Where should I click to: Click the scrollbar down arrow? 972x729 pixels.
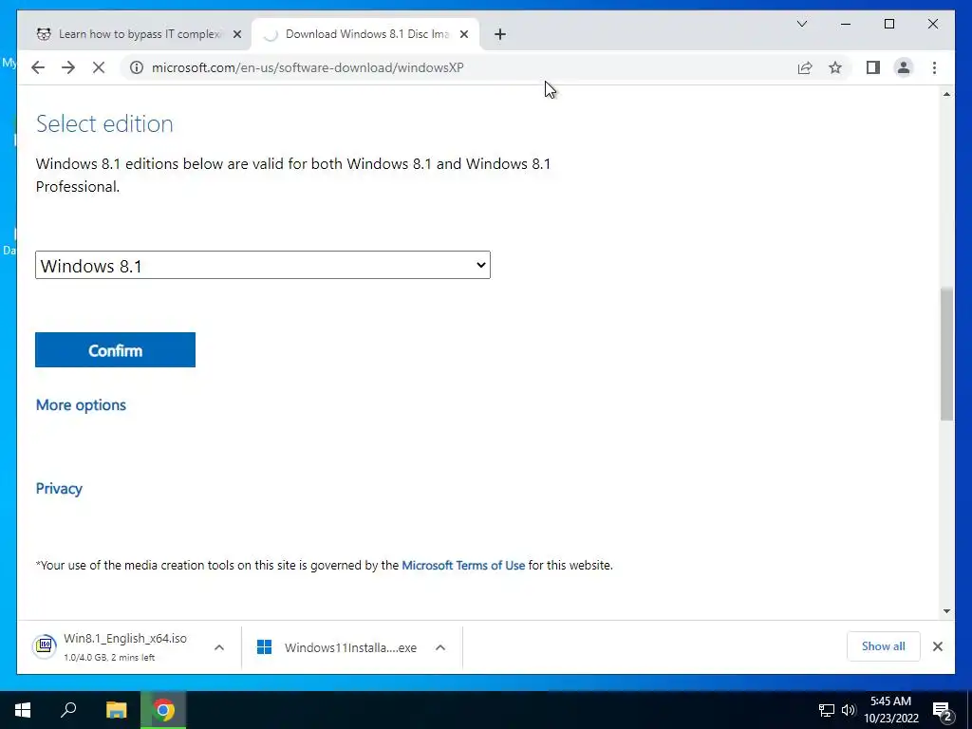(946, 611)
